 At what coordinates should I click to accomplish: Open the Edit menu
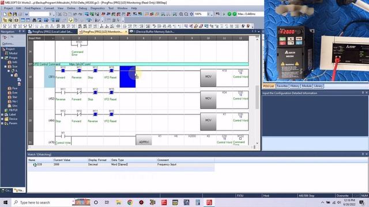pos(18,8)
